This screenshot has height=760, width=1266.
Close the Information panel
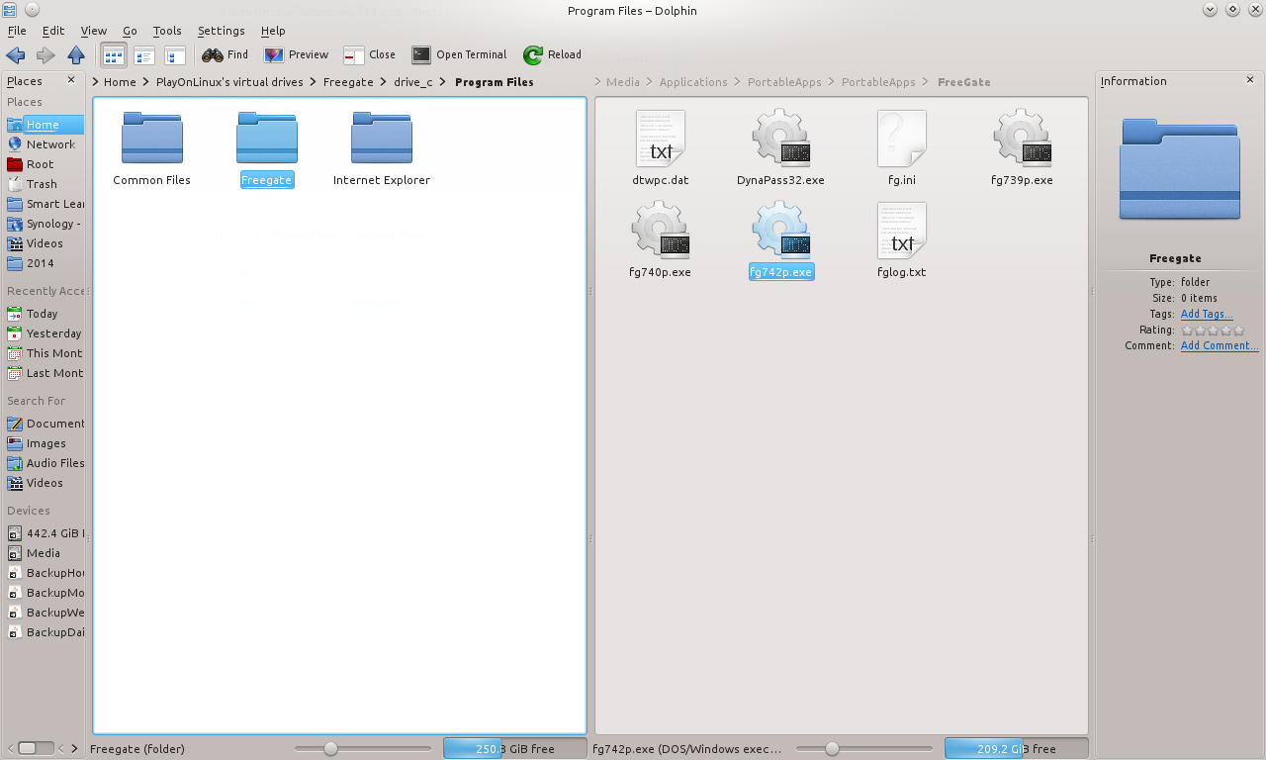coord(1250,80)
